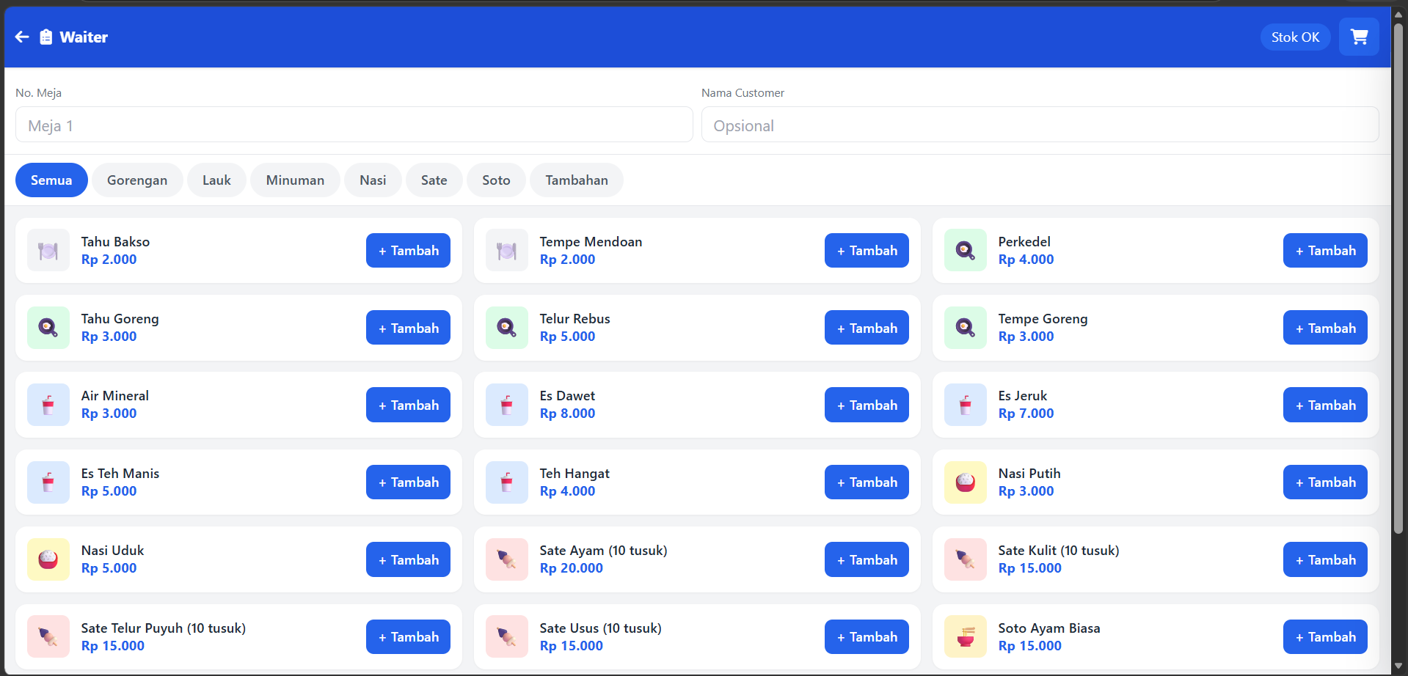The width and height of the screenshot is (1408, 676).
Task: Select the Gorengan filter chip
Action: pyautogui.click(x=137, y=180)
